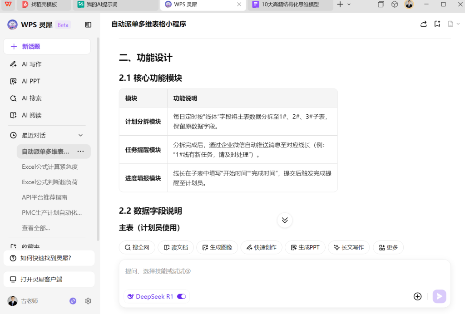Click the sidebar vertical scrollbar

click(98, 139)
